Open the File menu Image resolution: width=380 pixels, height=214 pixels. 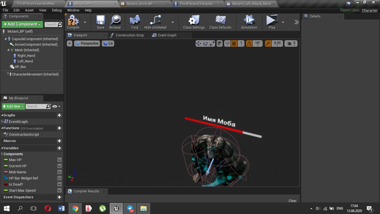click(5, 10)
